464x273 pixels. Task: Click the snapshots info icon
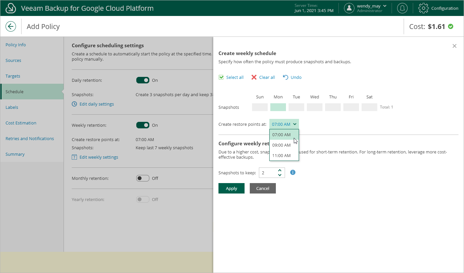point(293,172)
